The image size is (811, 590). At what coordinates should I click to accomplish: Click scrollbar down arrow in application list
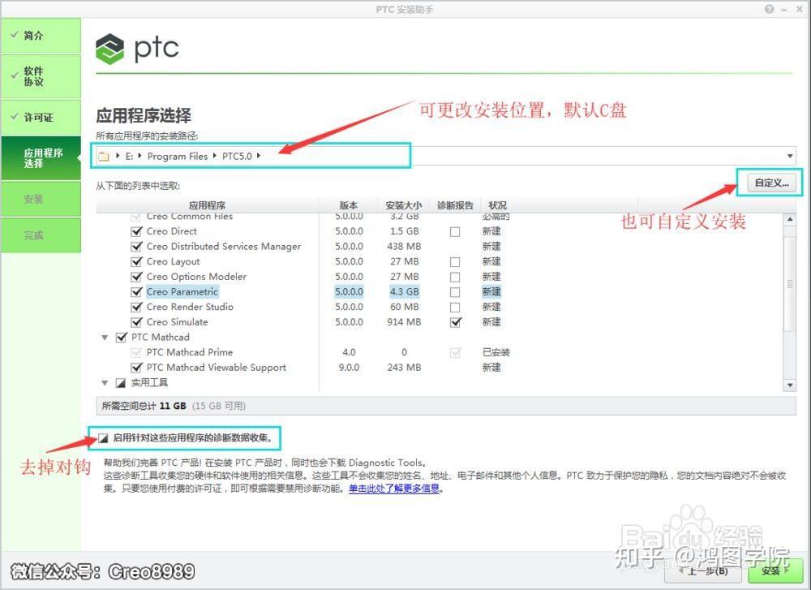point(790,385)
